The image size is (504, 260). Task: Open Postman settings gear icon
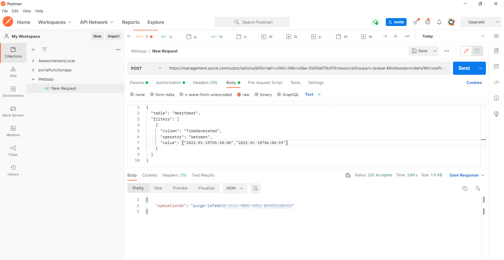click(x=428, y=22)
